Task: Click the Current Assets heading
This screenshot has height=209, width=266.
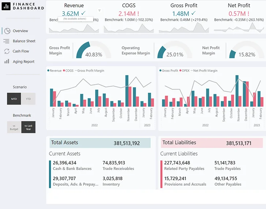Action: coord(65,153)
